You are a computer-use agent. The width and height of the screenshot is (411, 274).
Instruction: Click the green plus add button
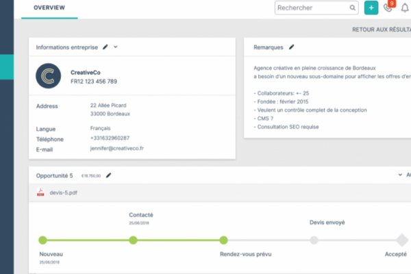(x=371, y=8)
